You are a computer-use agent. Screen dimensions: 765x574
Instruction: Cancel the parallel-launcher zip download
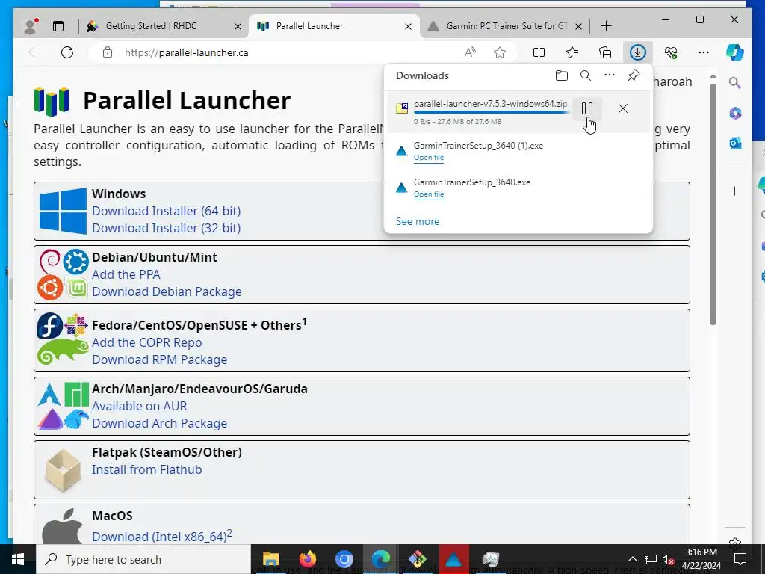click(622, 108)
